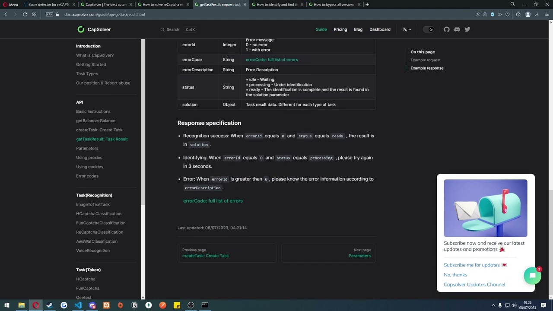This screenshot has height=311, width=553.
Task: Open new browser tab
Action: 367,4
